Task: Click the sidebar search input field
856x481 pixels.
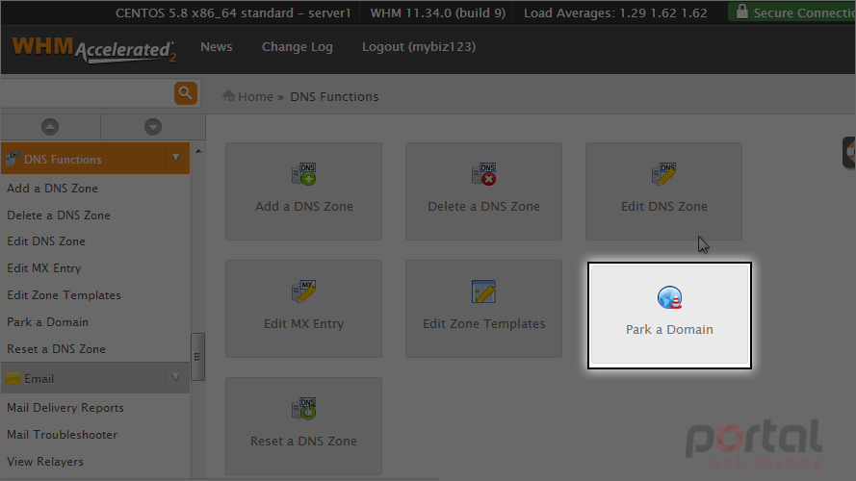Action: pyautogui.click(x=88, y=93)
